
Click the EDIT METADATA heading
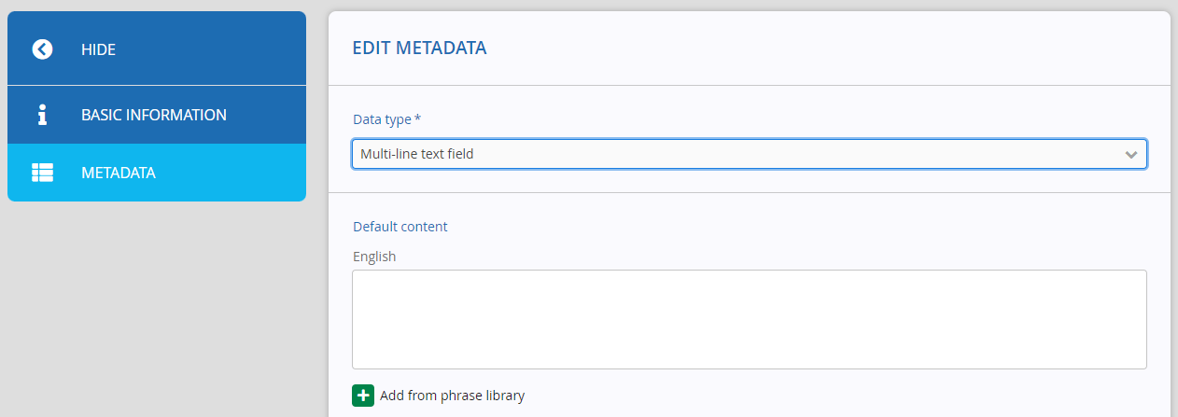[x=419, y=49]
